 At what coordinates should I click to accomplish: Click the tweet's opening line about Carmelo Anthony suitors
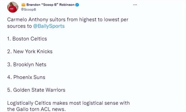[68, 20]
